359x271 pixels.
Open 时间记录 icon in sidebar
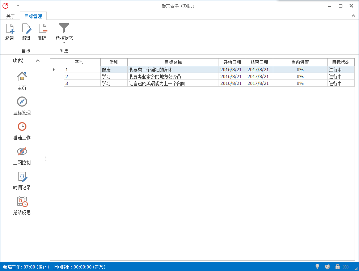pyautogui.click(x=22, y=176)
